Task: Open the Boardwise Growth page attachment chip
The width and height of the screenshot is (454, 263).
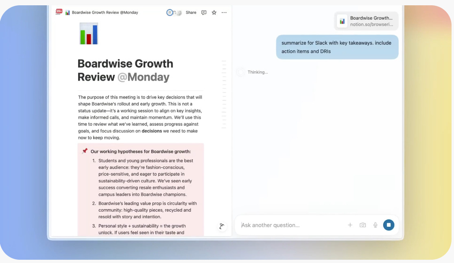Action: tap(366, 21)
